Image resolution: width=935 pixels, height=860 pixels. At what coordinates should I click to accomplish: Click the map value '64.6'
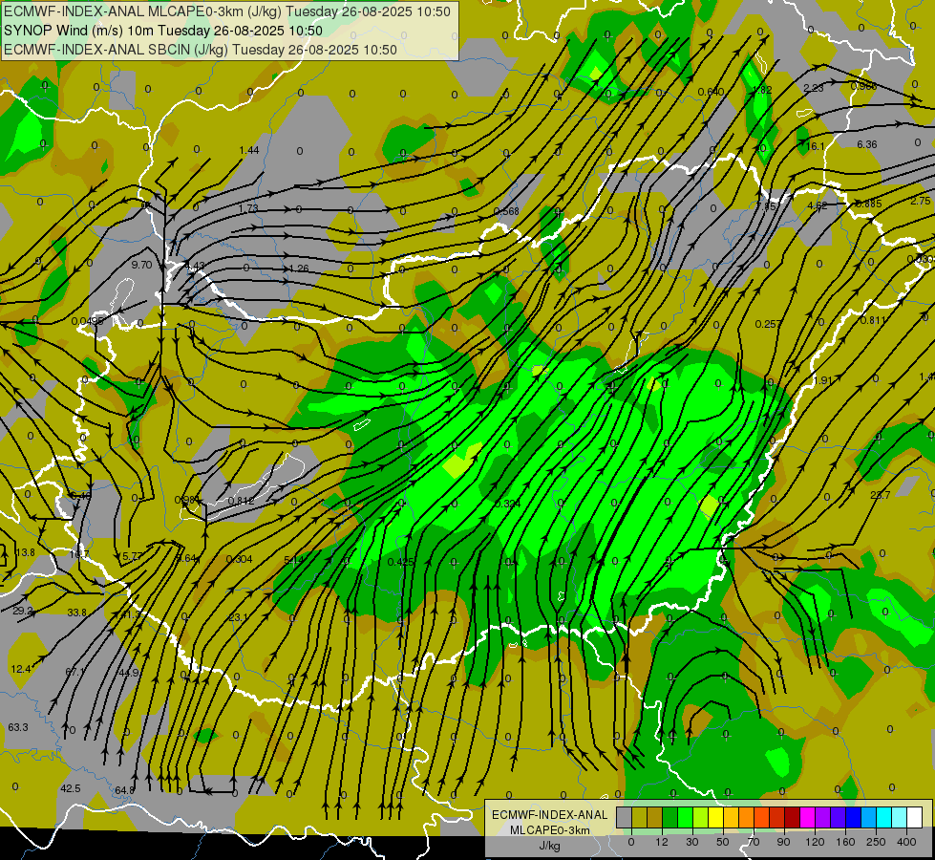click(124, 791)
